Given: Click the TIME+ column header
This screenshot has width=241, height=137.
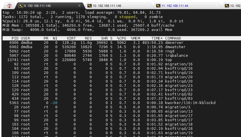Looking at the screenshot, I should point(157,38).
